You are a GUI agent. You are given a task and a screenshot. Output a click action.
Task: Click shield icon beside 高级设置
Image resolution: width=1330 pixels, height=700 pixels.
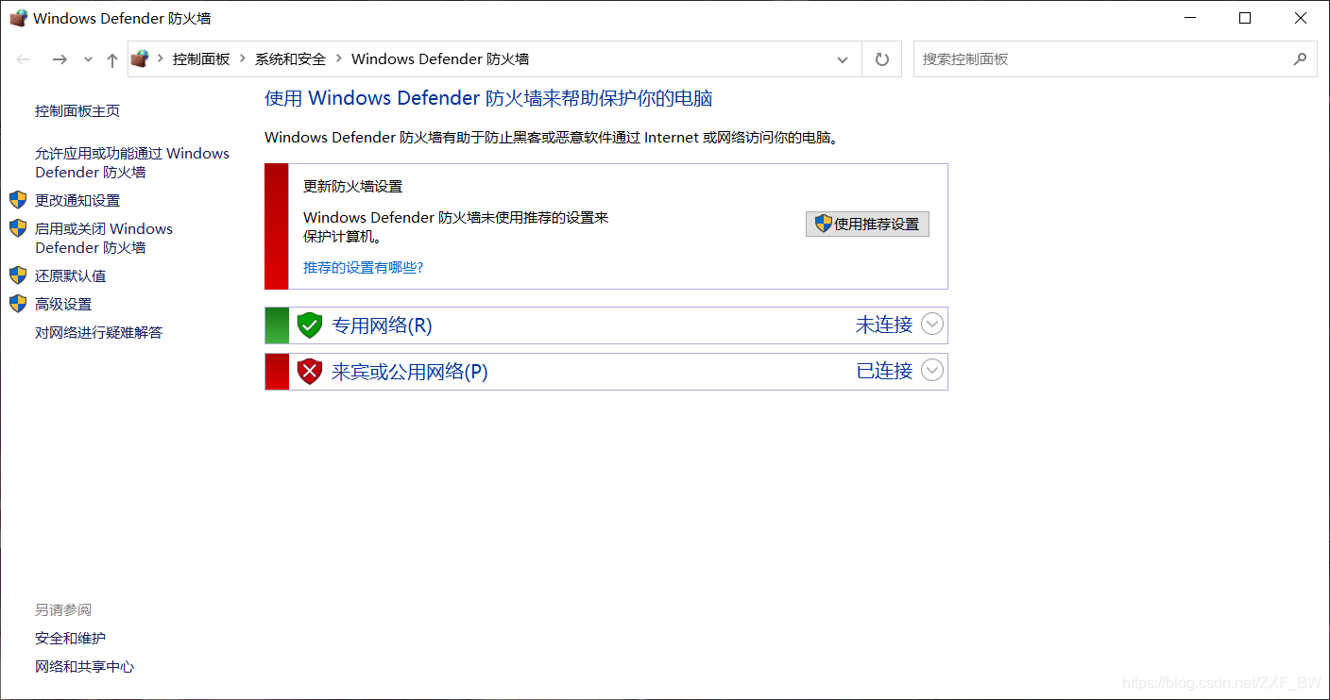pos(18,304)
